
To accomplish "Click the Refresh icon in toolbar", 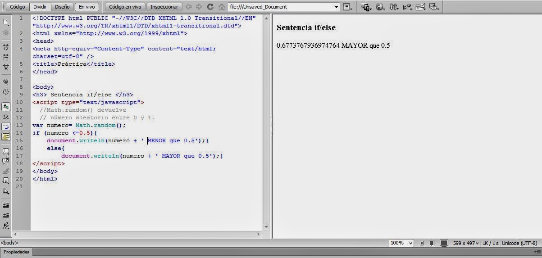I will [x=210, y=7].
